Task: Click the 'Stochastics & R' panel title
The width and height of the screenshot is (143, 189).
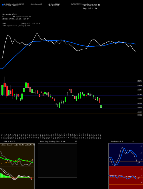Action: [117, 141]
